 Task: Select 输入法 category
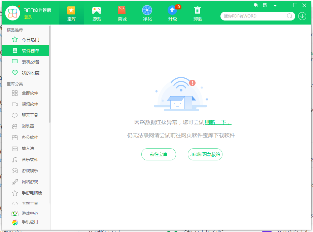point(25,149)
